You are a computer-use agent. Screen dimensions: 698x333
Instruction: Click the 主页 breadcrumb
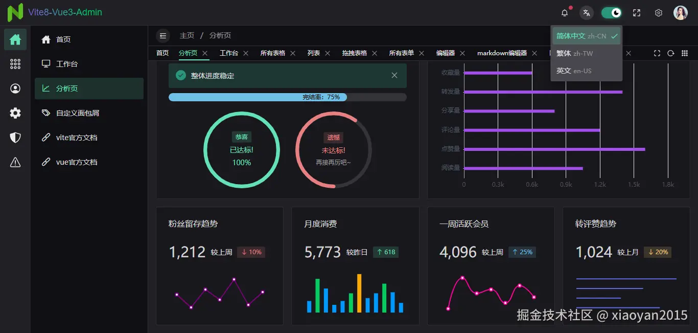187,35
